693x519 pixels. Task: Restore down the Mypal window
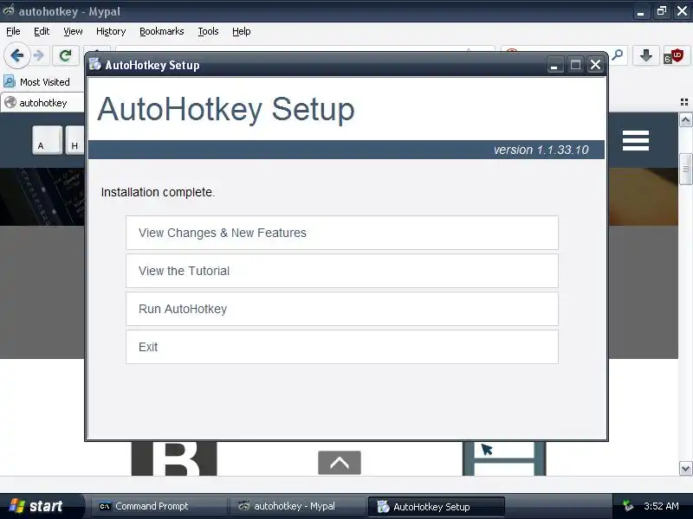coord(662,11)
